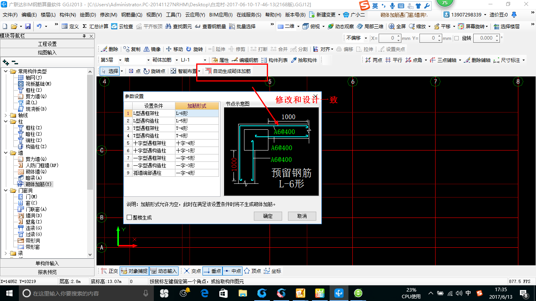Click the 删除 delete tool
The height and width of the screenshot is (301, 536).
point(109,49)
